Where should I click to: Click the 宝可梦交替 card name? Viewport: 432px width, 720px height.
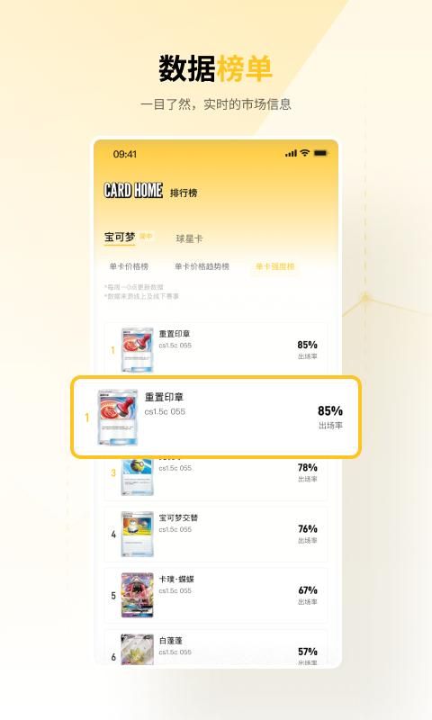click(x=178, y=518)
